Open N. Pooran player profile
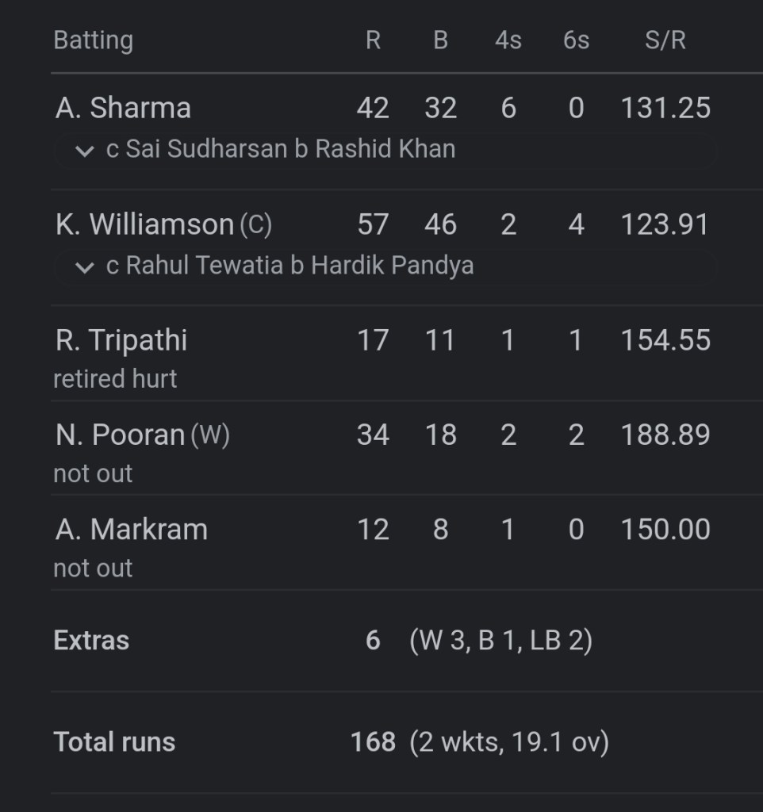 (121, 435)
